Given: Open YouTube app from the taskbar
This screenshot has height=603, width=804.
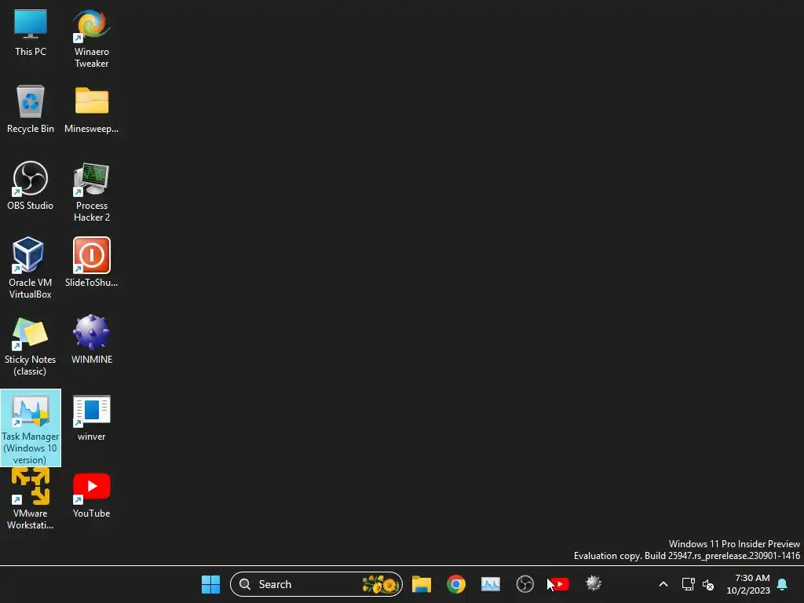Looking at the screenshot, I should 559,584.
